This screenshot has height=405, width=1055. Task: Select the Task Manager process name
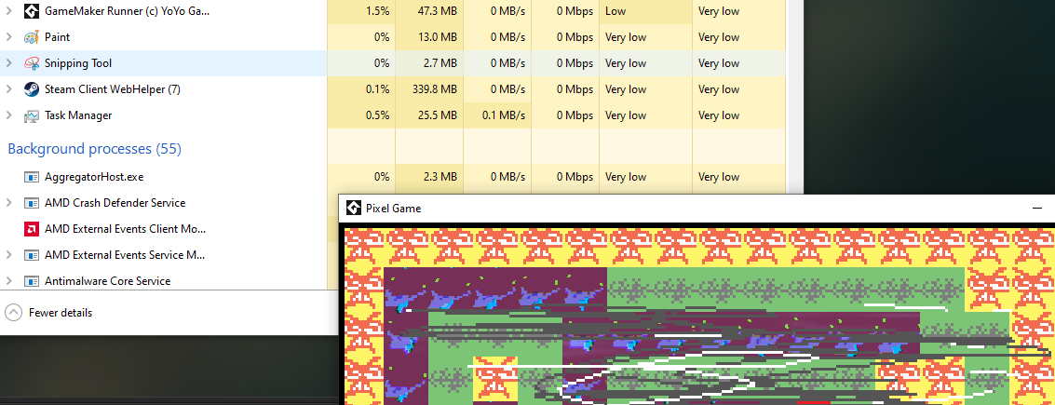[78, 115]
